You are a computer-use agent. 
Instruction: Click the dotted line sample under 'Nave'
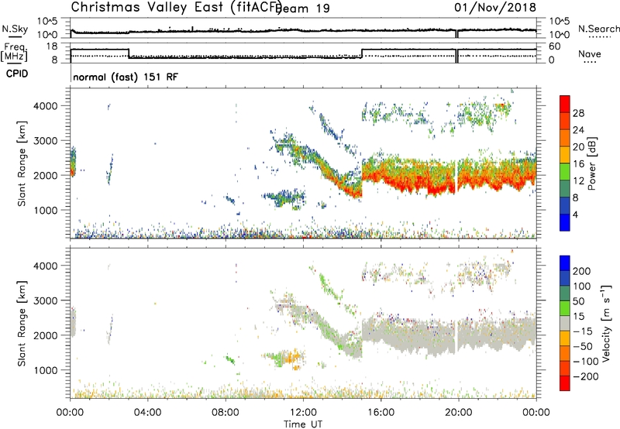590,62
